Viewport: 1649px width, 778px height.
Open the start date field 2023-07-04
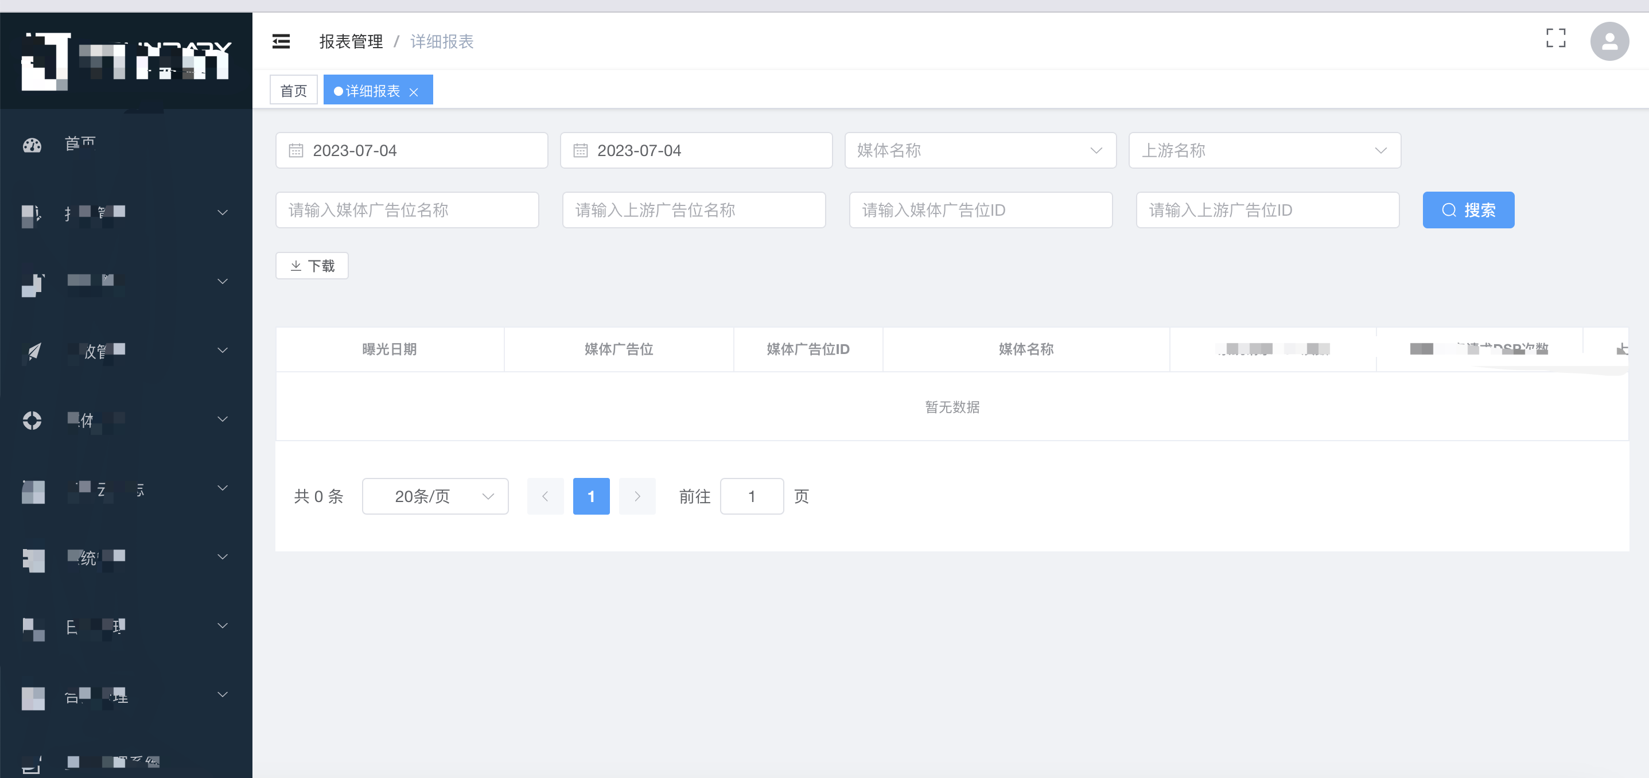[411, 150]
